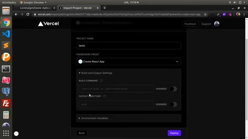Image resolution: width=248 pixels, height=139 pixels.
Task: Launch the screenshot tool in dock
Action: click(x=6, y=80)
